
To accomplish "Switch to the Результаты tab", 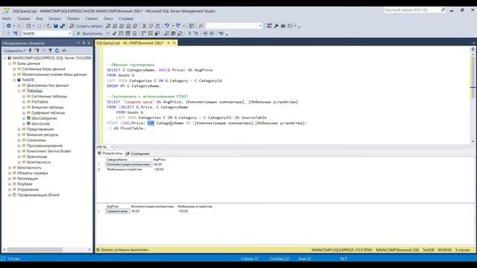I will coord(110,154).
